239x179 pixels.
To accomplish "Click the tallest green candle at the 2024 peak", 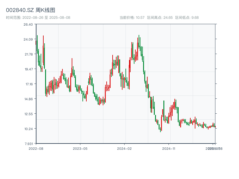I will click(x=139, y=41).
